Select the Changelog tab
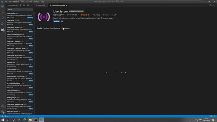 pyautogui.click(x=65, y=28)
